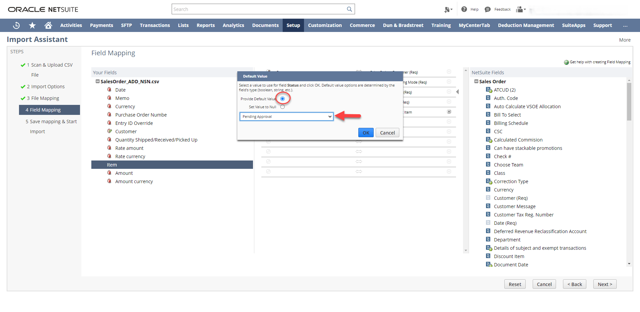Click the Reset button

515,284
